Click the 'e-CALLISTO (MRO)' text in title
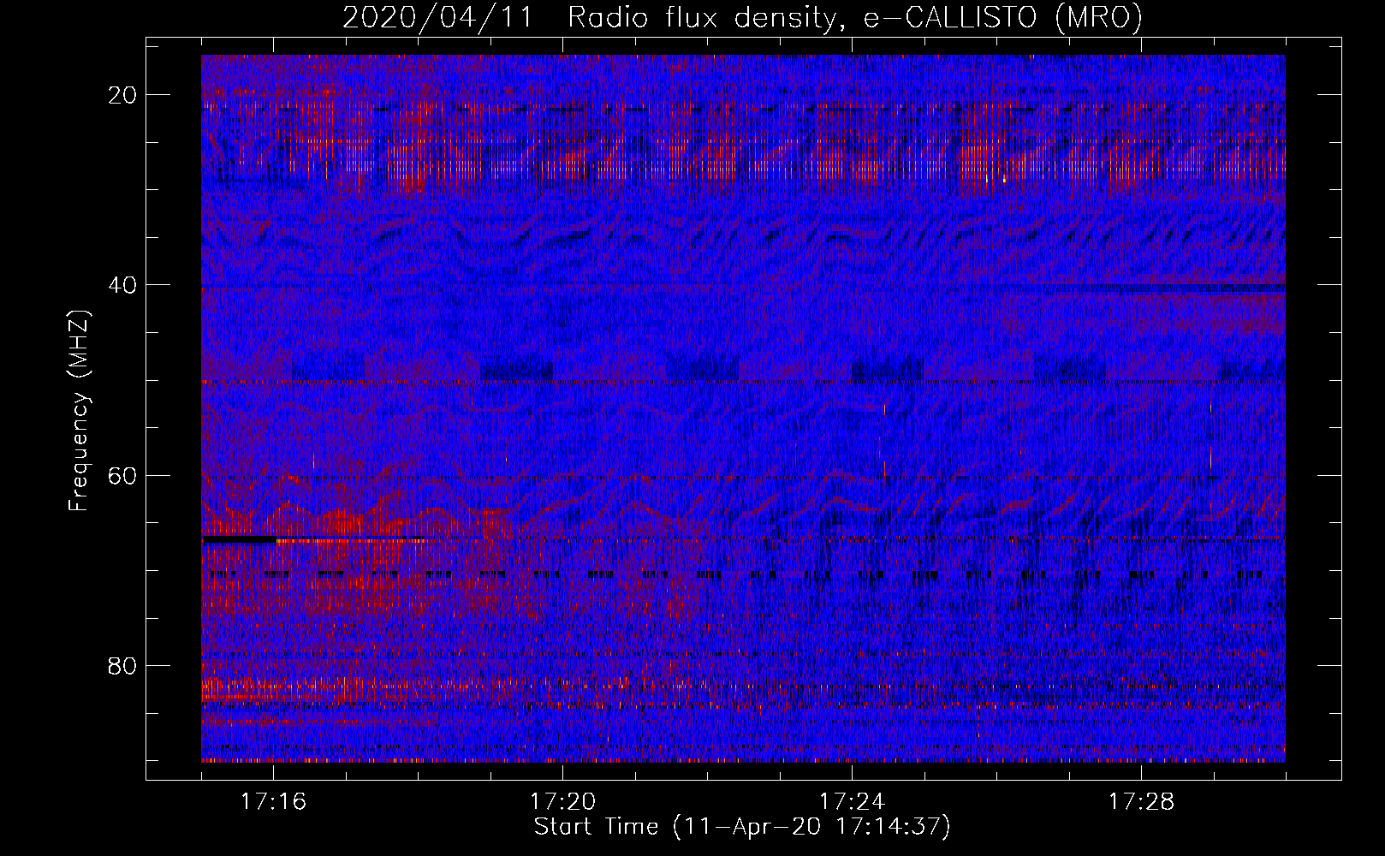The image size is (1385, 856). [1002, 18]
